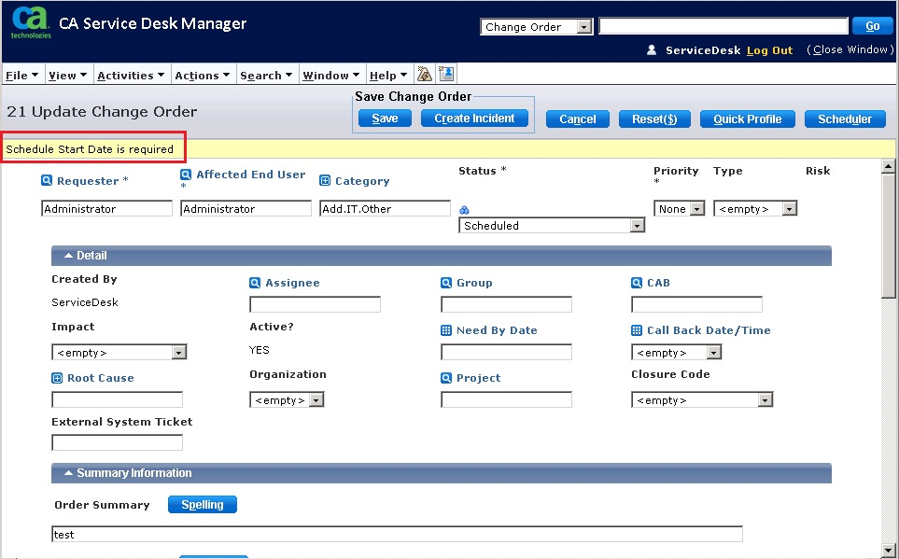Click the Root Cause tree icon
Viewport: 899px width, 559px height.
[x=57, y=378]
